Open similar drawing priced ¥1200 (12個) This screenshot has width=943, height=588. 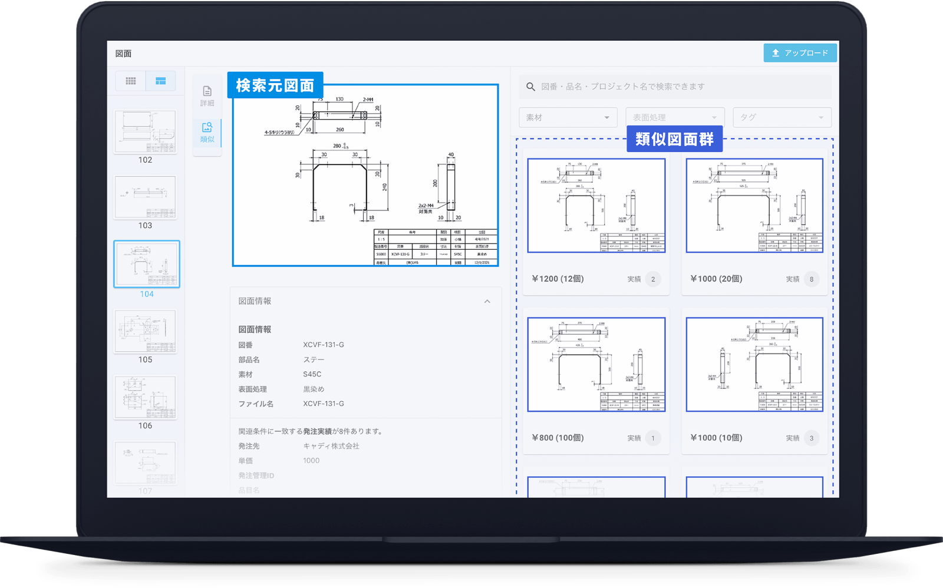596,206
